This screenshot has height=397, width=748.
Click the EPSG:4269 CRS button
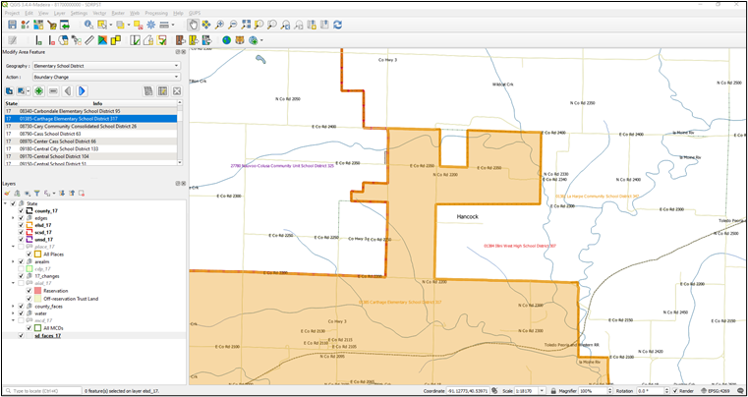click(718, 390)
